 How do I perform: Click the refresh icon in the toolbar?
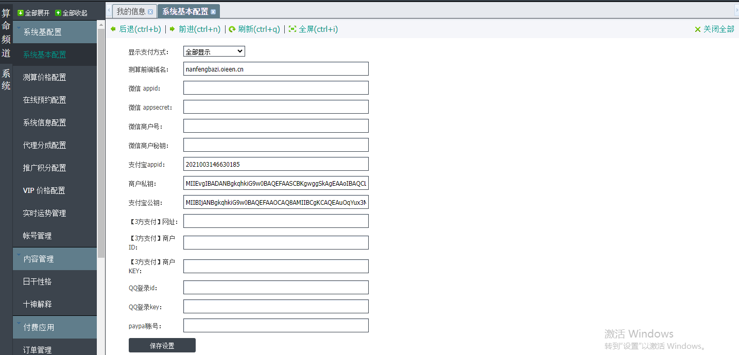coord(232,29)
